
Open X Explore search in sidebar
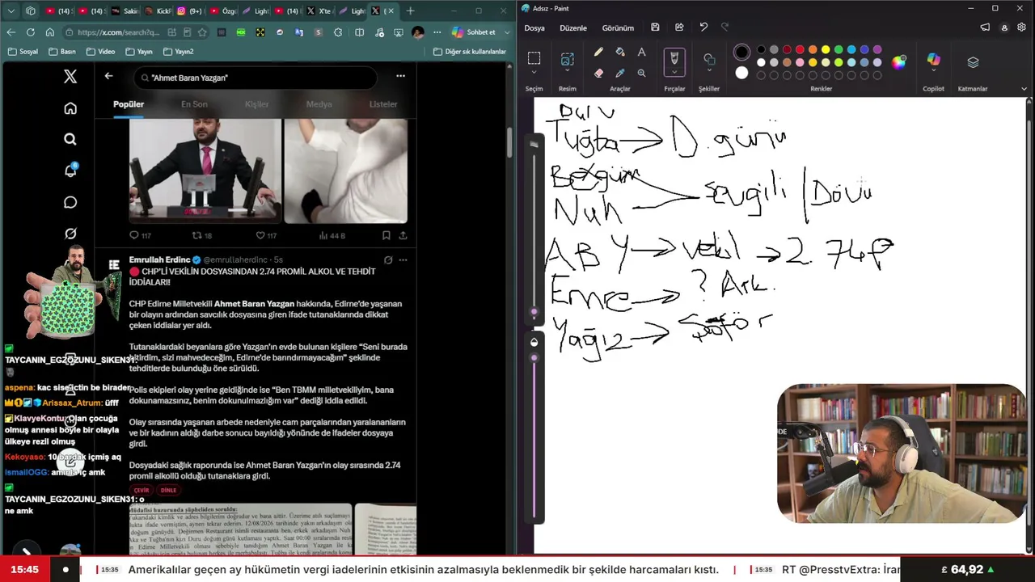point(70,139)
